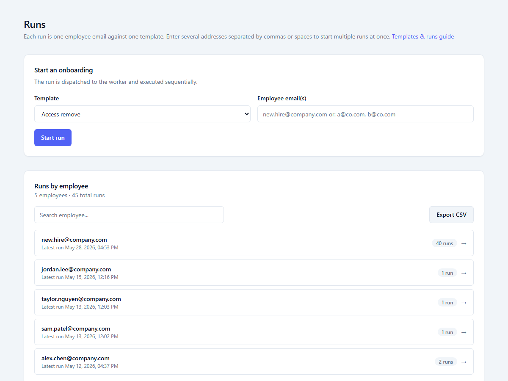The height and width of the screenshot is (381, 508).
Task: Click the Runs by employee heading
Action: 61,186
